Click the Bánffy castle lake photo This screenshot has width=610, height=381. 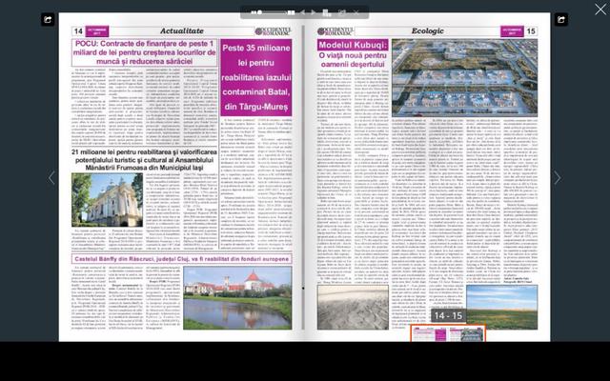tap(237, 298)
